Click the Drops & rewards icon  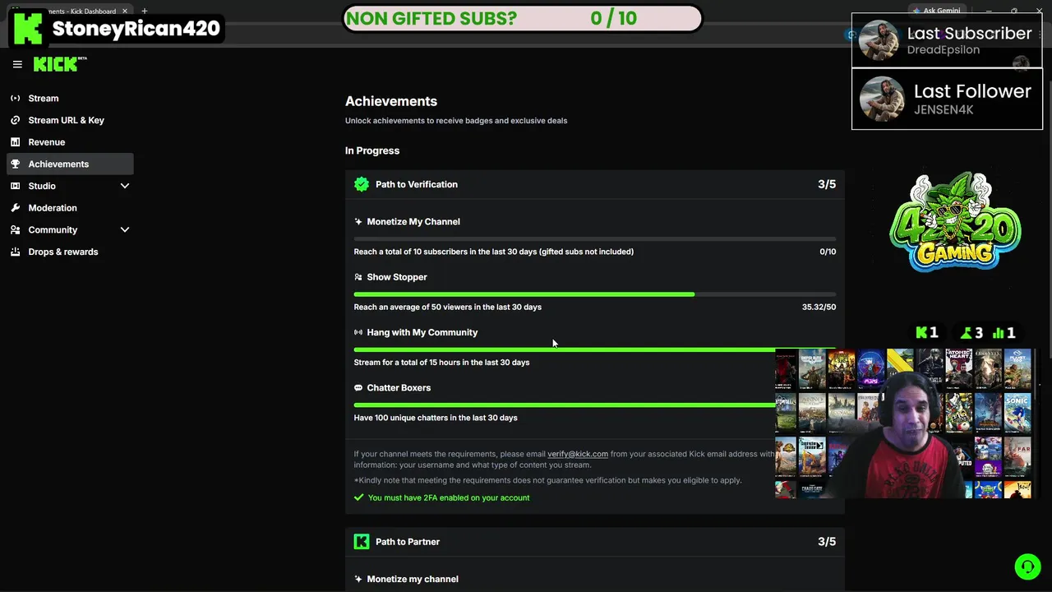click(x=15, y=252)
